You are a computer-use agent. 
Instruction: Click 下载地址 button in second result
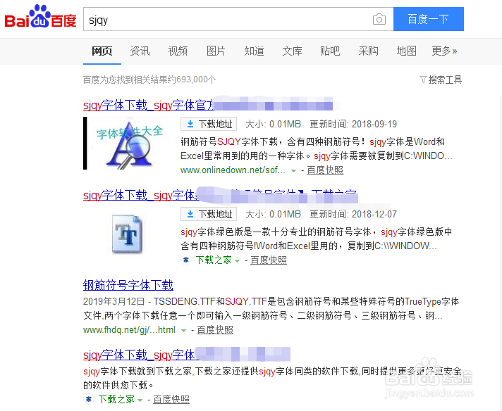point(209,214)
